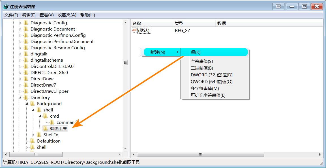Click the tree pane horizontal scroll right arrow
This screenshot has height=168, width=326.
119,154
